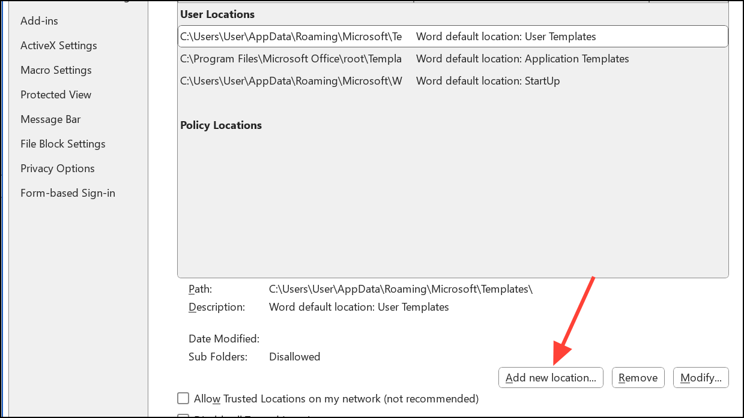Enable Allow Trusted Locations on my network

click(183, 398)
